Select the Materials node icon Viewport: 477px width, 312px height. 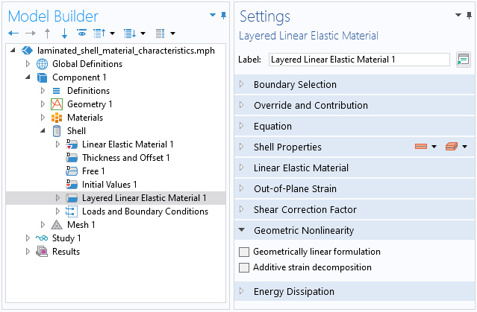[57, 118]
